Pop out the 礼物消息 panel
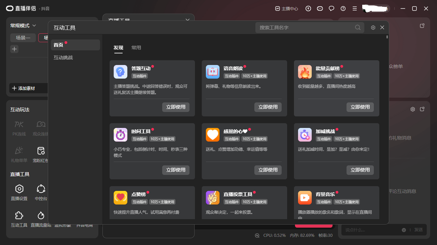The height and width of the screenshot is (245, 437). [x=422, y=109]
